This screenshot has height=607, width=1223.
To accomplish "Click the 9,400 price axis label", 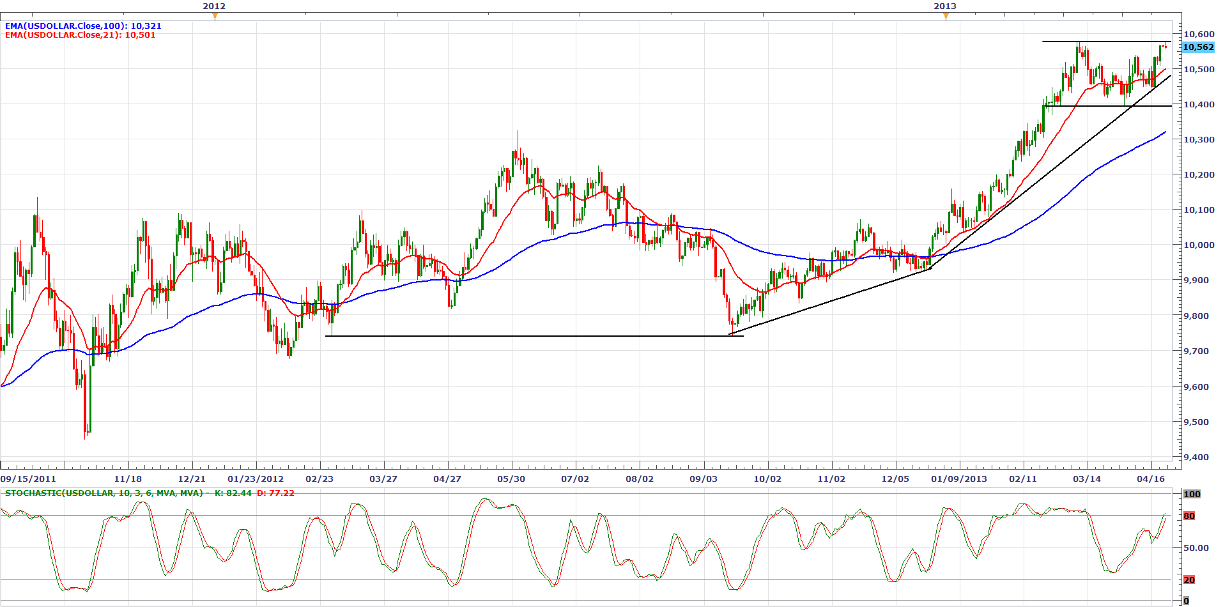I will [x=1199, y=457].
